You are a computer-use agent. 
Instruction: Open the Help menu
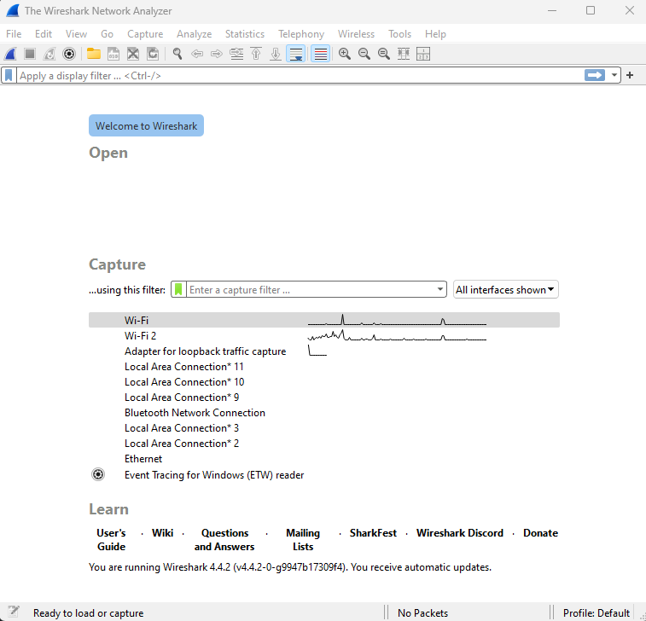(435, 34)
